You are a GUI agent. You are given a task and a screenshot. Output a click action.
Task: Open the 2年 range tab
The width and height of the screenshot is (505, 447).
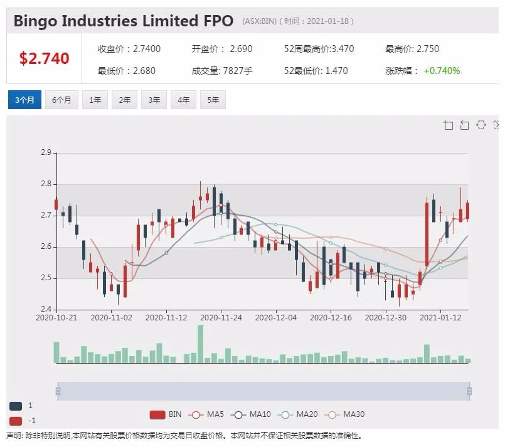point(125,100)
